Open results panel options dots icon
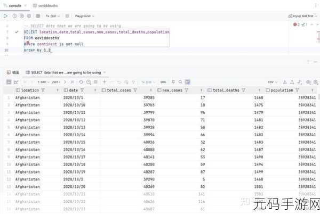 click(x=309, y=62)
